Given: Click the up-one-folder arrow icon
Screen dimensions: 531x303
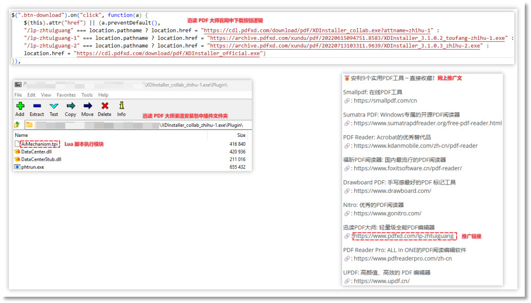Looking at the screenshot, I should coord(17,125).
